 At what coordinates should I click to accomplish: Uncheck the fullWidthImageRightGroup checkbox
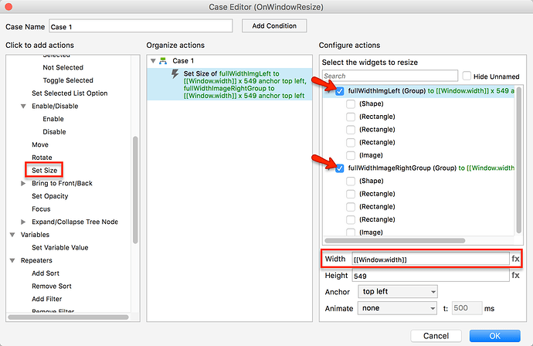[341, 168]
